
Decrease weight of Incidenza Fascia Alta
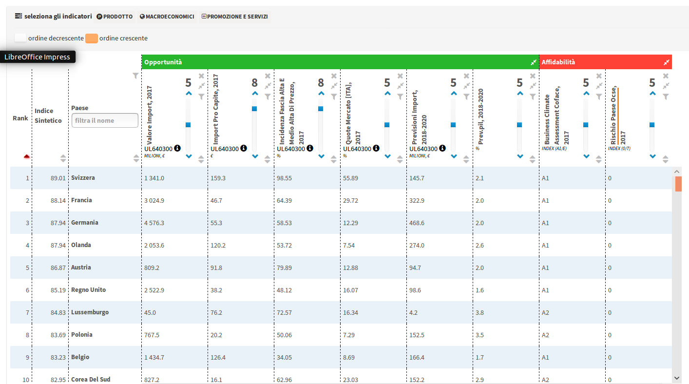coord(321,156)
